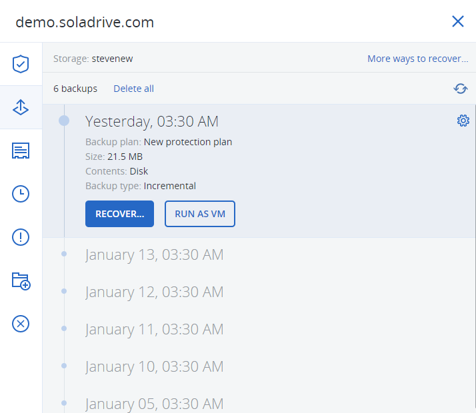Screen dimensions: 476x413
Task: Open the Alerts exclamation icon
Action: (21, 237)
